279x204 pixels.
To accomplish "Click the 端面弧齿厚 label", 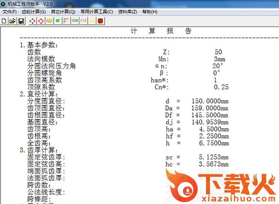I will pyautogui.click(x=46, y=171).
